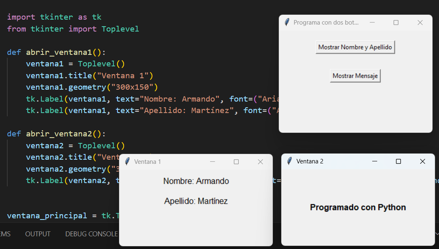The width and height of the screenshot is (439, 249).
Task: Minimize the Ventana 2 window
Action: click(374, 161)
